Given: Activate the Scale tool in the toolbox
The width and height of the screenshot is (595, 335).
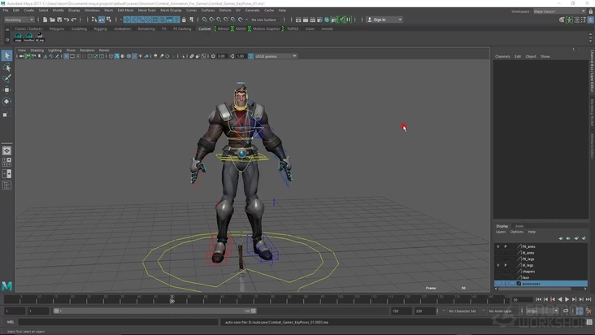Looking at the screenshot, I should pyautogui.click(x=7, y=113).
